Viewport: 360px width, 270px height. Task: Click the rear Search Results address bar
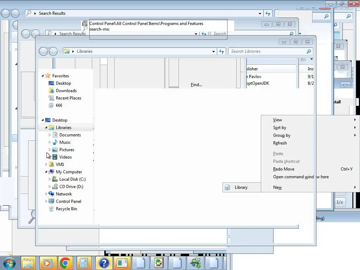tap(145, 13)
